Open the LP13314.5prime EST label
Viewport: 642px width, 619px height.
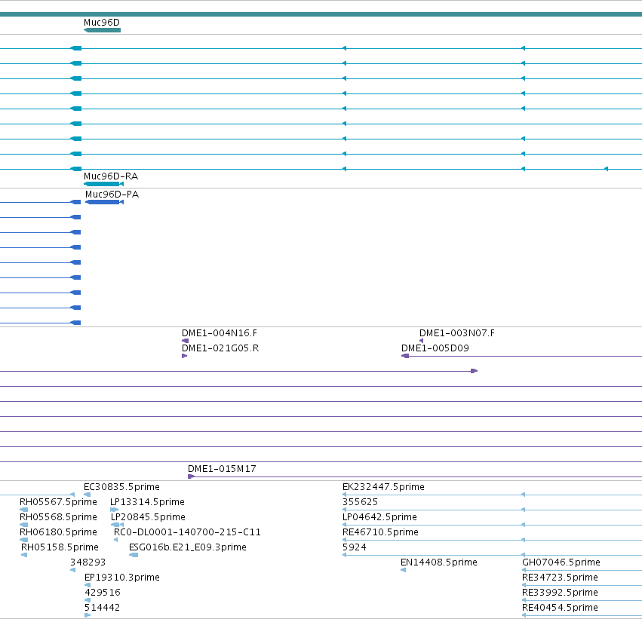click(147, 502)
